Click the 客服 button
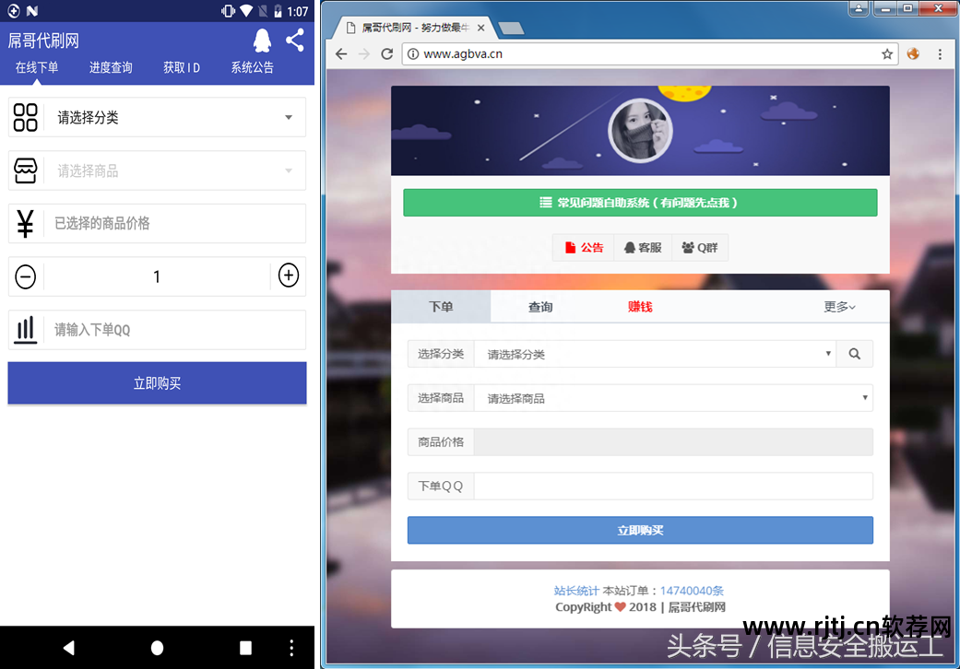This screenshot has height=669, width=960. [642, 248]
